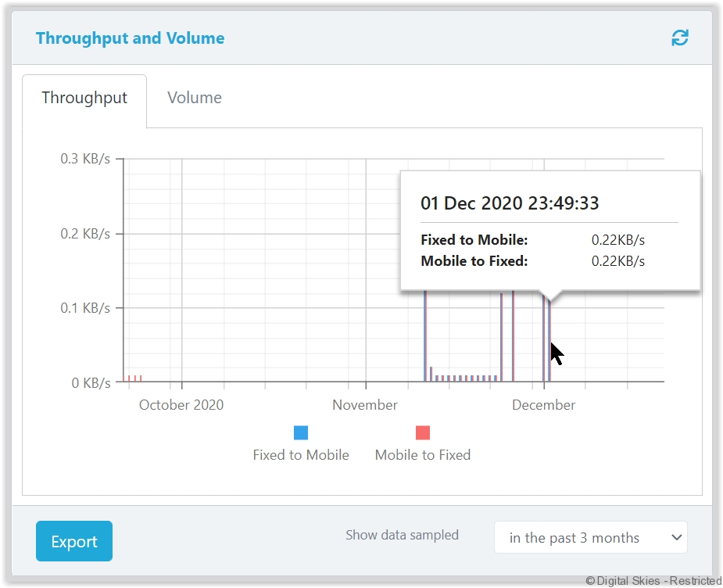Click the tooltip's 'Mobile to Fixed' value row
The width and height of the screenshot is (723, 588).
point(532,261)
